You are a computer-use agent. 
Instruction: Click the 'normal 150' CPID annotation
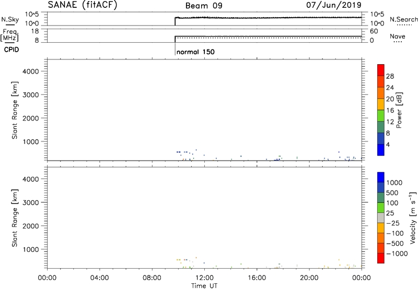[195, 52]
